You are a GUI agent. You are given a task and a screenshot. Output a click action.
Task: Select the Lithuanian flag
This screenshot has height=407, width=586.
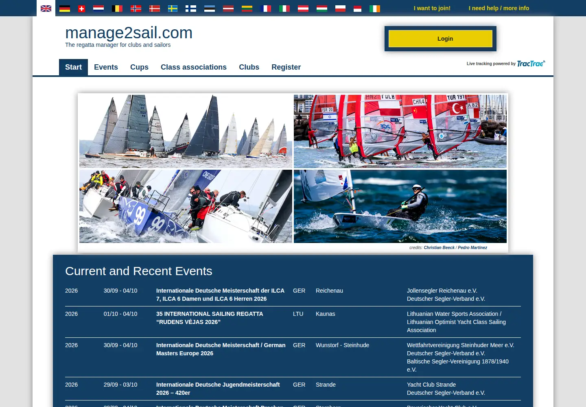tap(247, 9)
